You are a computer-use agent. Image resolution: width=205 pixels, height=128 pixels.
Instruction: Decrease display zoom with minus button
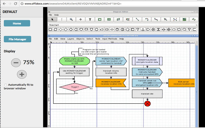tap(16, 62)
